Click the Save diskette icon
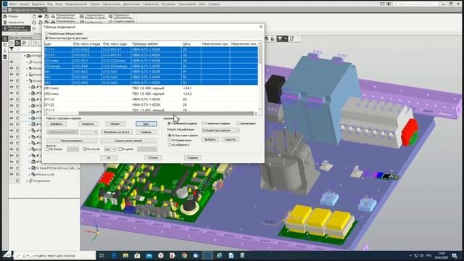 tap(46, 17)
